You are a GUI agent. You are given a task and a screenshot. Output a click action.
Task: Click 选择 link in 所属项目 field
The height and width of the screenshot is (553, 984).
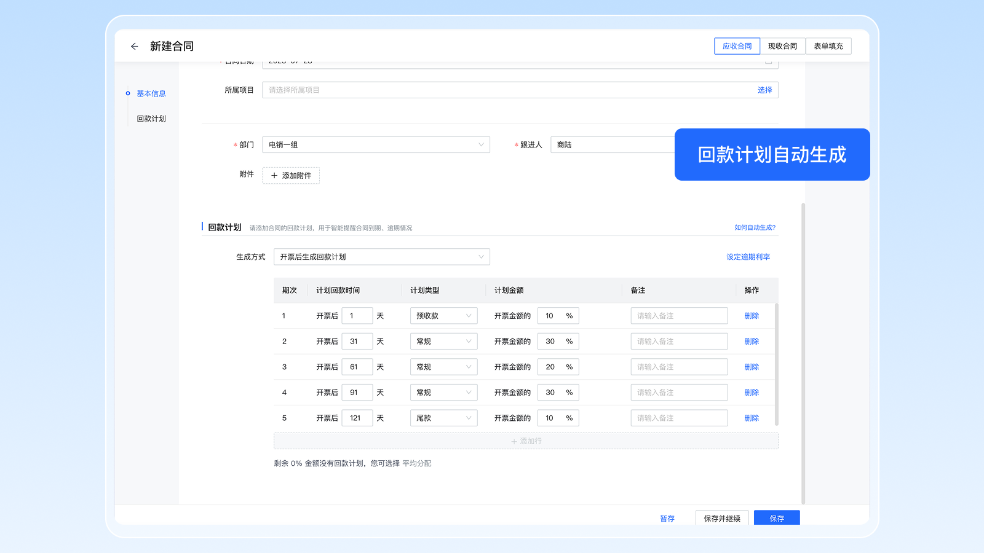tap(764, 90)
